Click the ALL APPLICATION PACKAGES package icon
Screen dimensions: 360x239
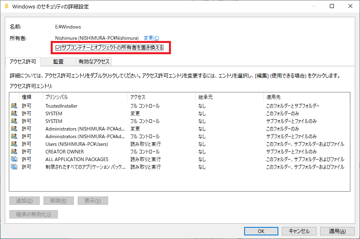(14, 159)
